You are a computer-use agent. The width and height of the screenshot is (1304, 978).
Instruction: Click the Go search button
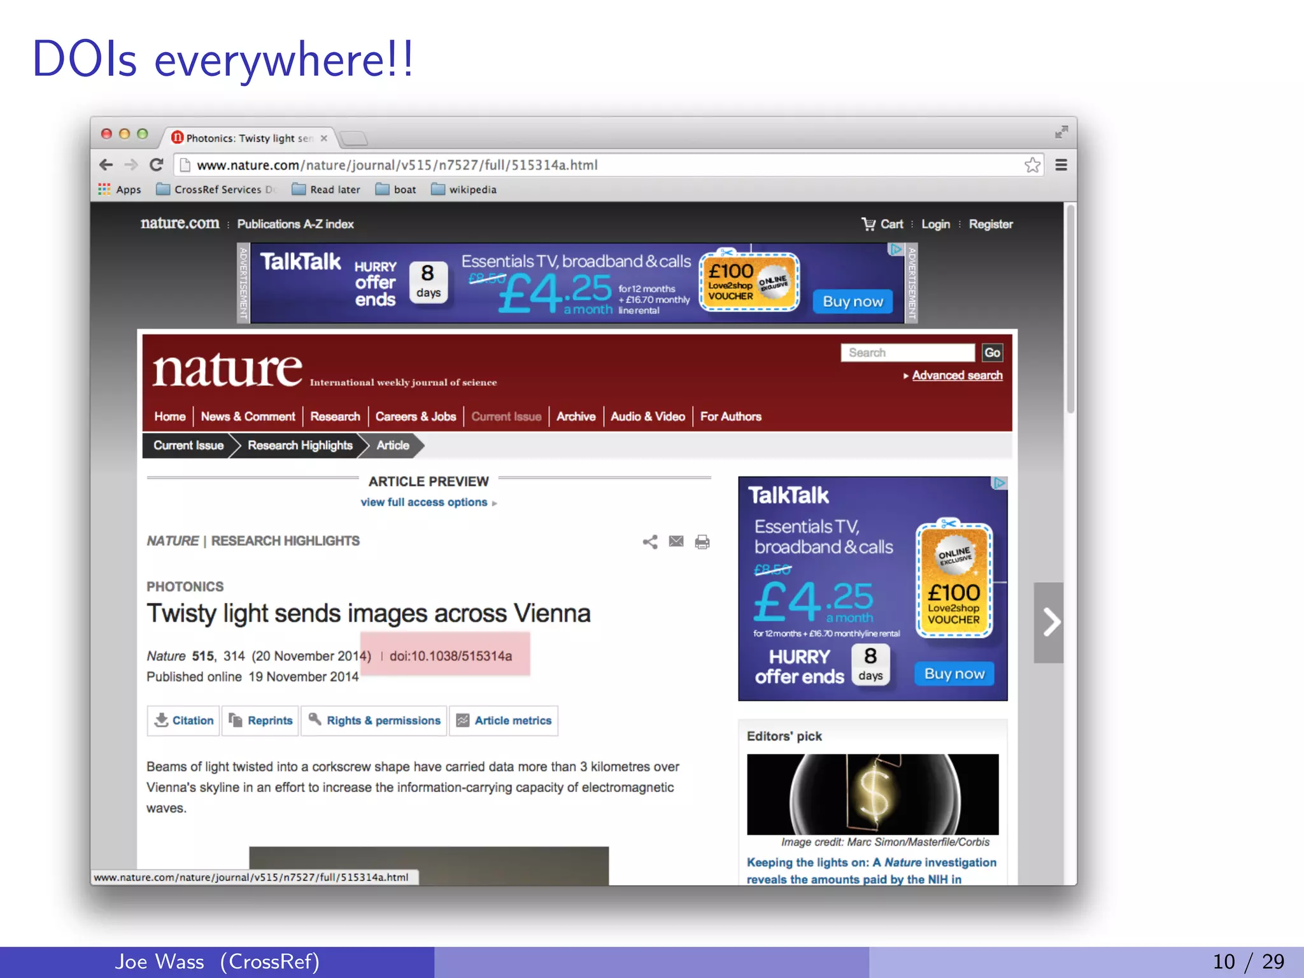tap(992, 353)
